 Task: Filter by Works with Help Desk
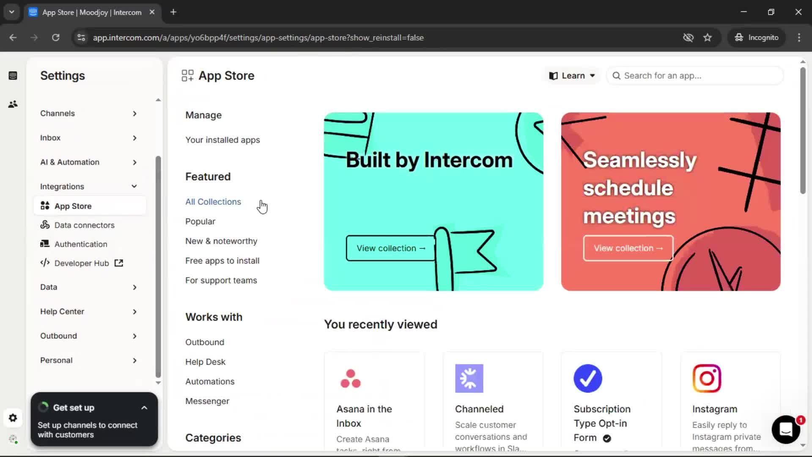coord(205,362)
